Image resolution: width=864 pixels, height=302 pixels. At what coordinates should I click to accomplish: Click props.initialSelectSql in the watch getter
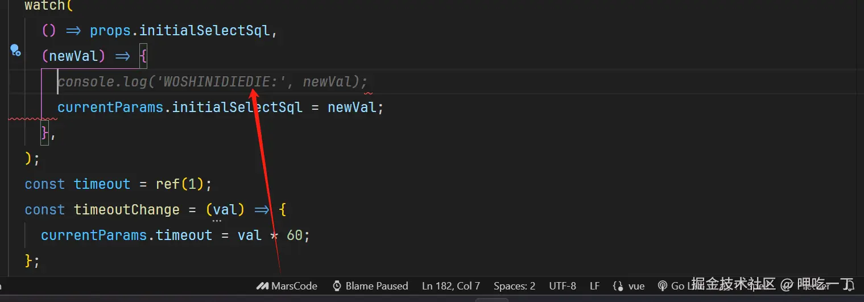coord(179,31)
